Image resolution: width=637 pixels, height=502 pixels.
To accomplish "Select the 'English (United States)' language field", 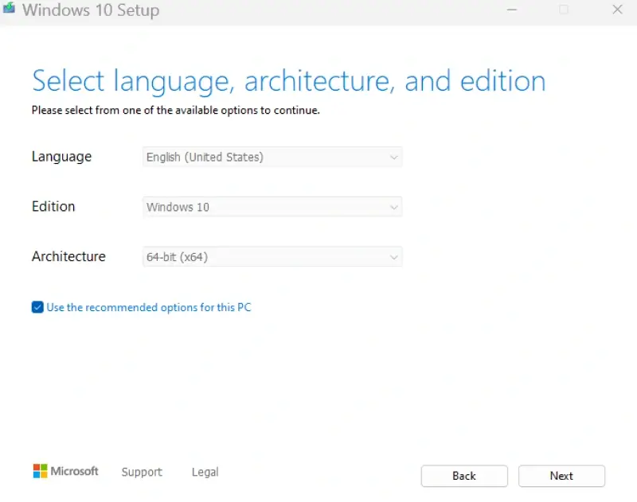I will pyautogui.click(x=239, y=157).
